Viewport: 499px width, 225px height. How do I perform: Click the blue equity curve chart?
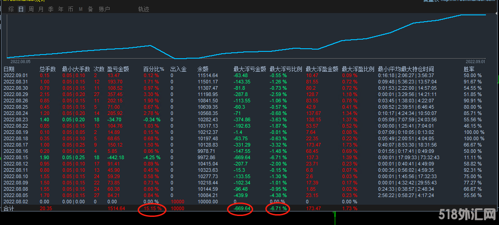pyautogui.click(x=247, y=37)
